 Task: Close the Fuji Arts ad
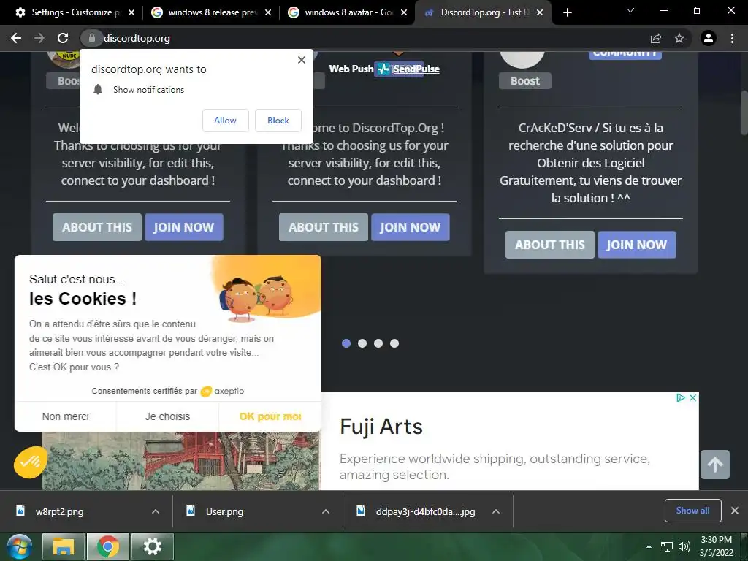coord(692,398)
